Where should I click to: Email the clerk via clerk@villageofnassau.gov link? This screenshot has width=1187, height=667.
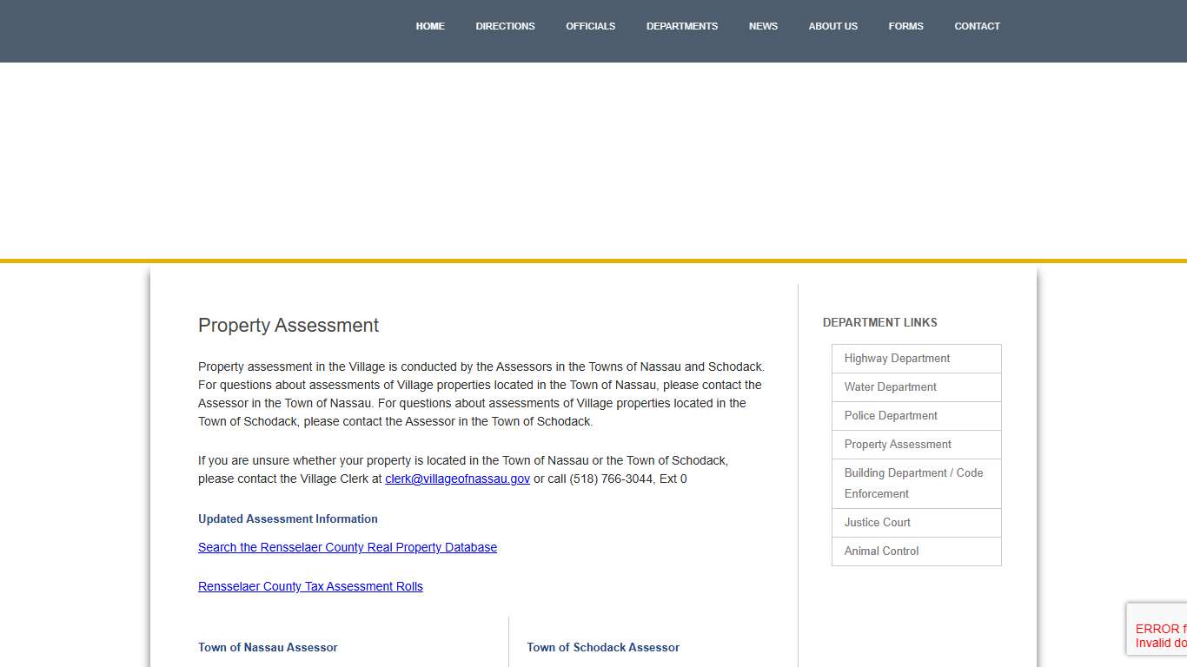click(x=457, y=479)
